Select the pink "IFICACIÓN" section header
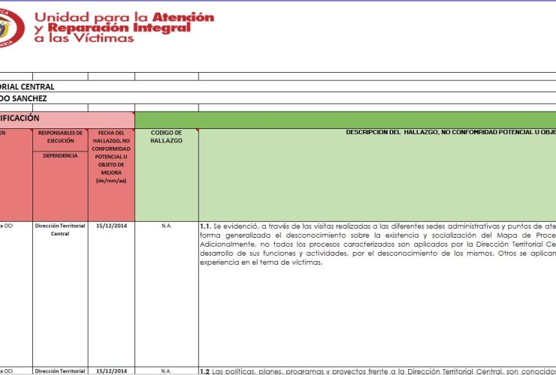Image resolution: width=556 pixels, height=375 pixels. point(67,120)
